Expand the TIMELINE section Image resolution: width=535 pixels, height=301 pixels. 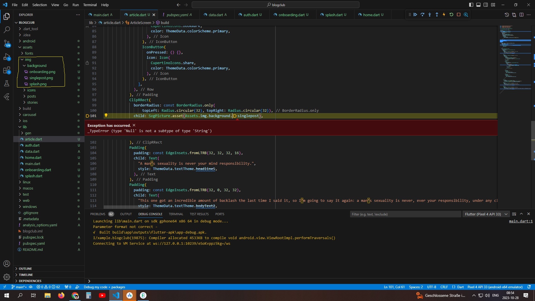(26, 275)
